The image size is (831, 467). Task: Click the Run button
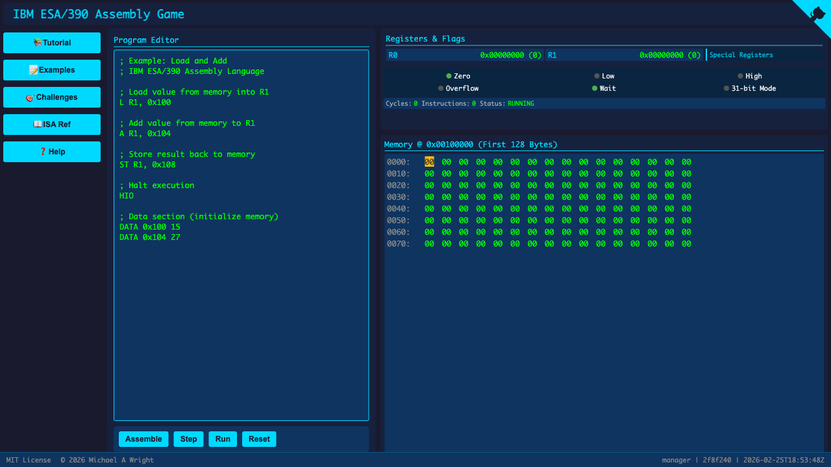click(x=223, y=439)
